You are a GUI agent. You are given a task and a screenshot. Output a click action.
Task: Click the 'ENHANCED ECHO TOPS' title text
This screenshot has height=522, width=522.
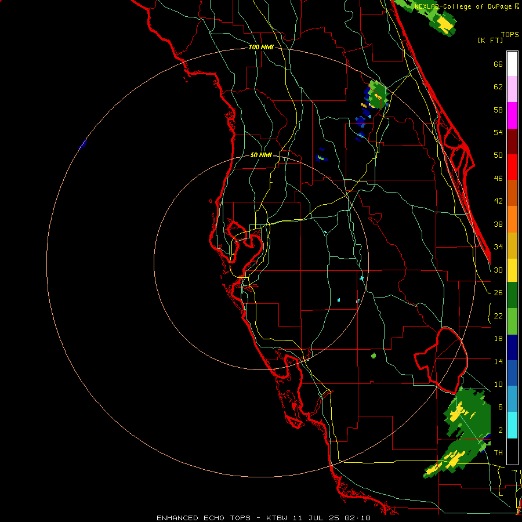coord(204,518)
